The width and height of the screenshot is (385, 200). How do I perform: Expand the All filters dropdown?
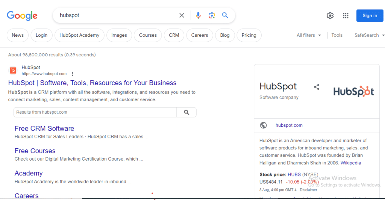(309, 35)
